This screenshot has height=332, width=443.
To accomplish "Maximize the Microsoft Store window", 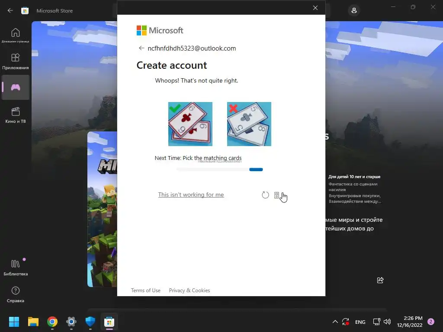I will point(413,7).
